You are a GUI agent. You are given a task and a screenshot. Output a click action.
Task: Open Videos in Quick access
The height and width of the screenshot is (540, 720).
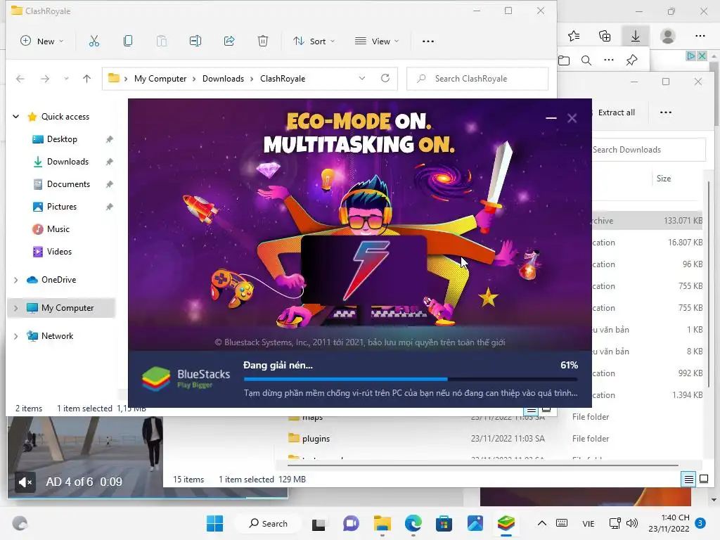(x=59, y=252)
